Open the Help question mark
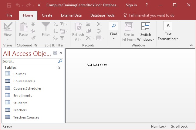The height and width of the screenshot is (130, 196). coord(147,5)
